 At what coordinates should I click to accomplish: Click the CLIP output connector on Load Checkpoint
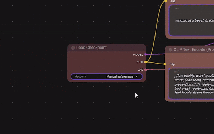(x=146, y=62)
